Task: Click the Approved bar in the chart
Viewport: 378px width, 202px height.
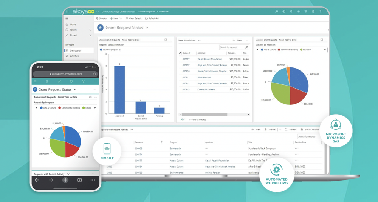Action: pyautogui.click(x=119, y=90)
